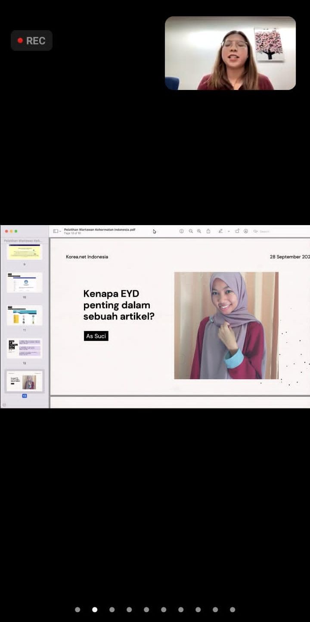Image resolution: width=310 pixels, height=622 pixels.
Task: Click the Share icon in the toolbar
Action: [208, 231]
